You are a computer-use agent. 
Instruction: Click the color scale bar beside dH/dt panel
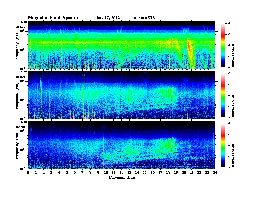223,45
